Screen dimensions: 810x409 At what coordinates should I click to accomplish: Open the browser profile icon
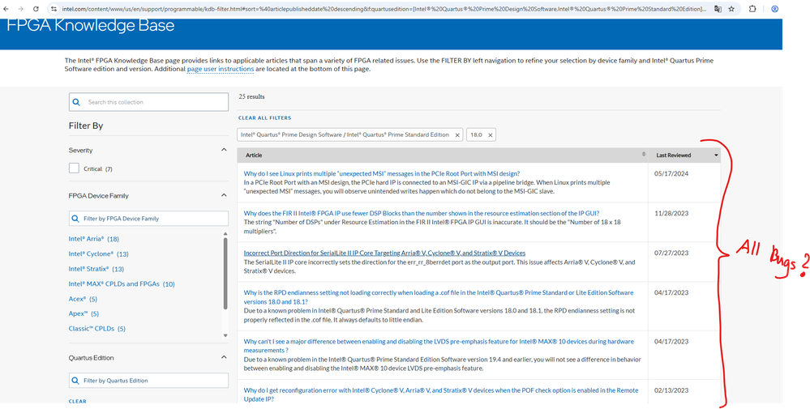pyautogui.click(x=774, y=9)
